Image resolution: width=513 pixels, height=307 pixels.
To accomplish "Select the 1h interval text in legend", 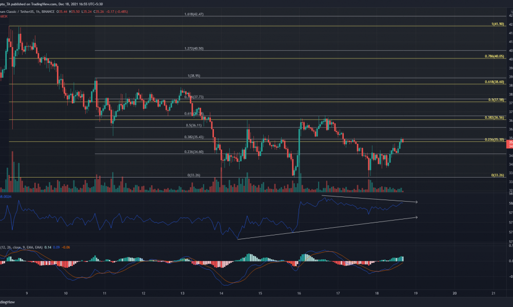I will (38, 12).
